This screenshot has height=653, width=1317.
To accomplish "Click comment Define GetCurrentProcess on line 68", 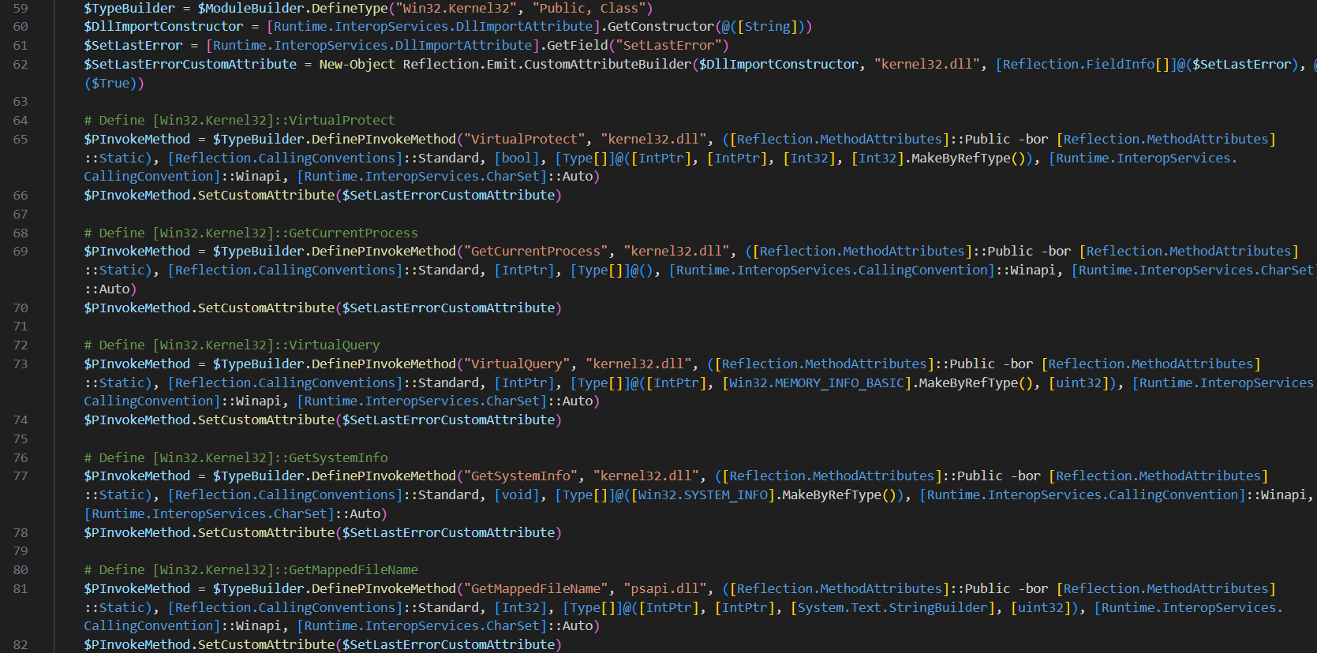I will coord(251,233).
